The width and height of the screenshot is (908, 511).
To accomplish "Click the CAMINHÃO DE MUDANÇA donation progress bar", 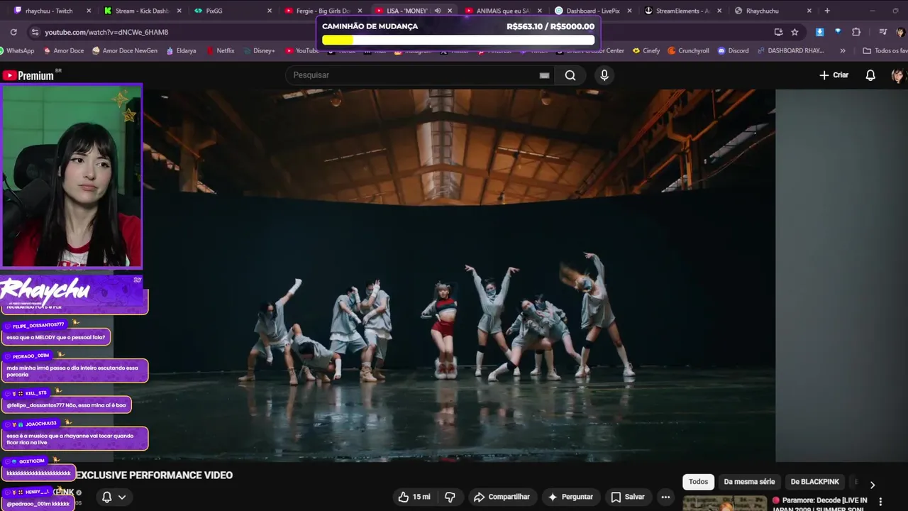I will tap(458, 40).
